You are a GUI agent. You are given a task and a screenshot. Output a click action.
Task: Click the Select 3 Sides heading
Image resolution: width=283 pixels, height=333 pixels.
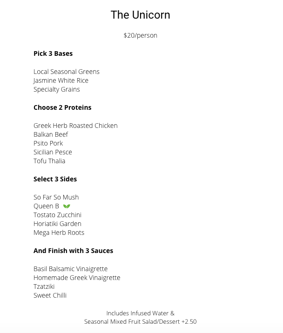pyautogui.click(x=55, y=179)
